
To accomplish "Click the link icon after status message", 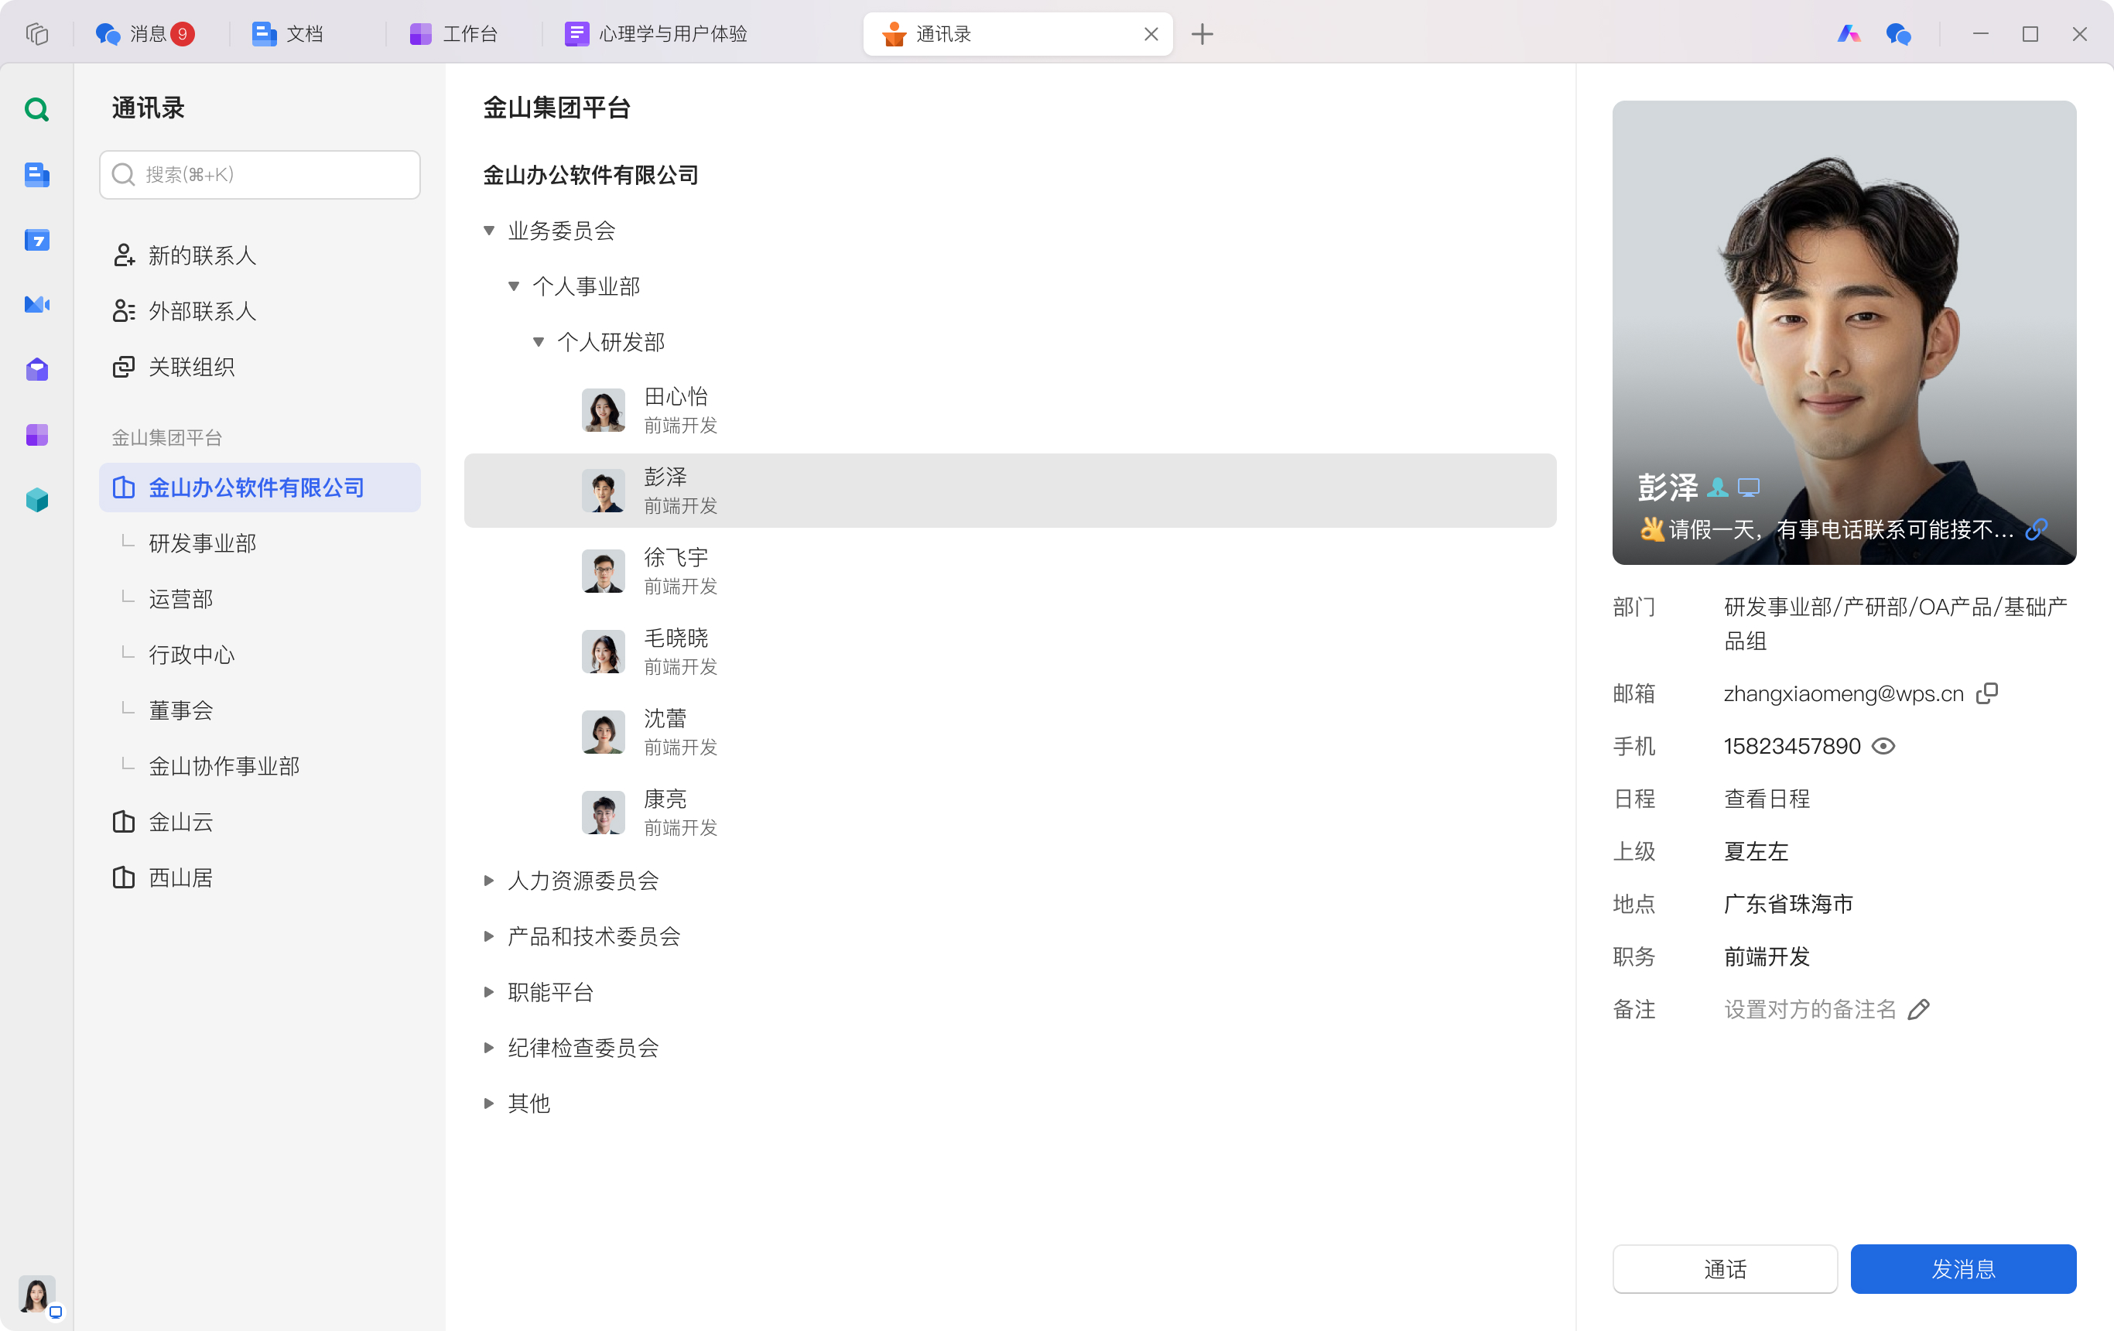I will (x=2037, y=529).
